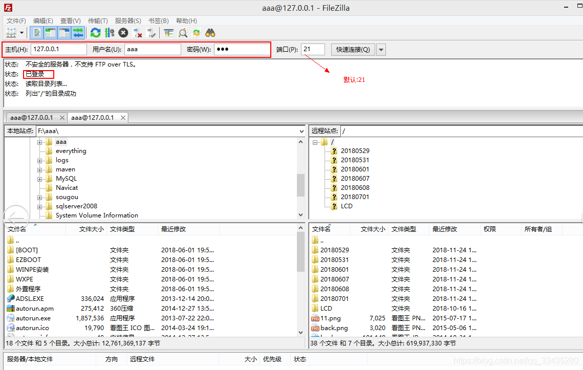
Task: Toggle the transfer queue display
Action: (78, 33)
